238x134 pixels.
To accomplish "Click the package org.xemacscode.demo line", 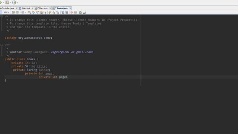I will point(28,38).
